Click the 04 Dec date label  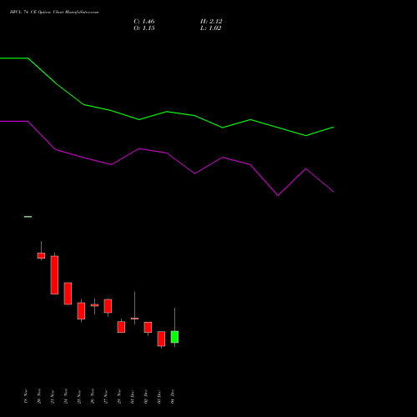[173, 396]
